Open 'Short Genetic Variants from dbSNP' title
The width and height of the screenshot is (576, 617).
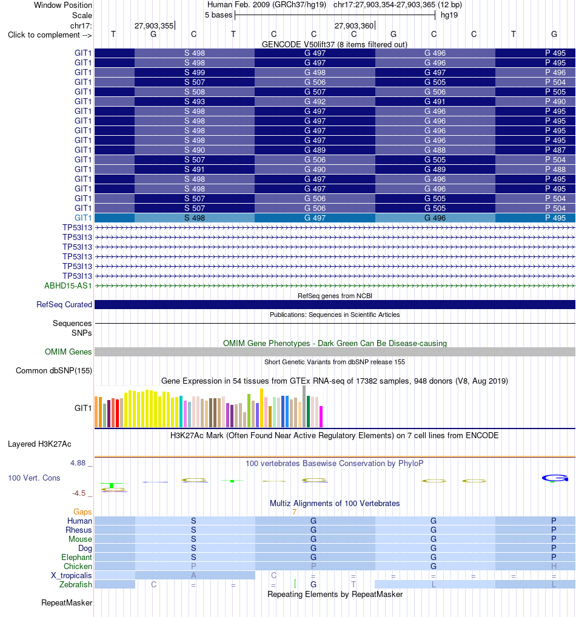click(x=335, y=362)
